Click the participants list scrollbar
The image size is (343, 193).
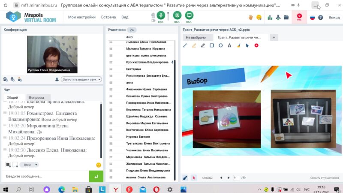[175, 120]
